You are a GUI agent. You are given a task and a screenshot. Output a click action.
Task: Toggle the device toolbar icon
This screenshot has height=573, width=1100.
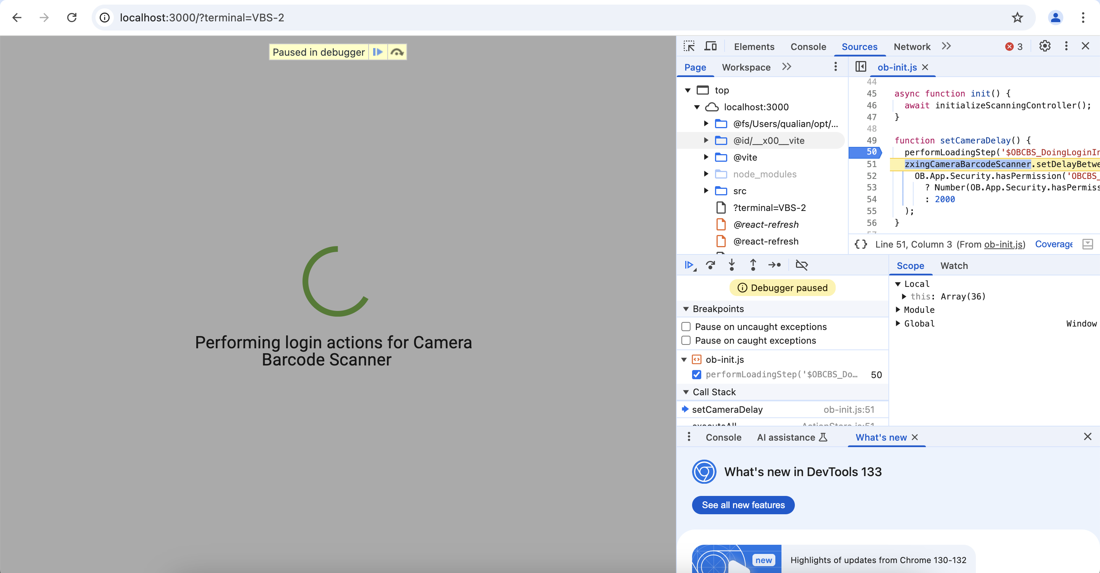click(710, 46)
